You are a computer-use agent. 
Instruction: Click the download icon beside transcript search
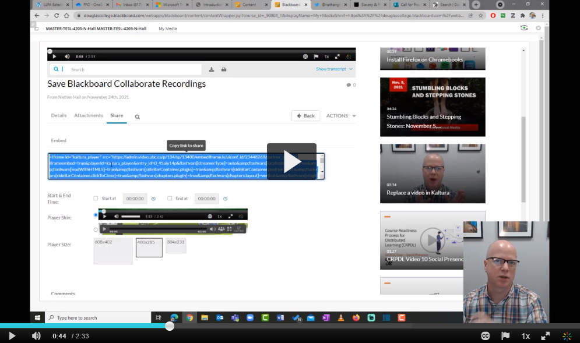click(212, 69)
